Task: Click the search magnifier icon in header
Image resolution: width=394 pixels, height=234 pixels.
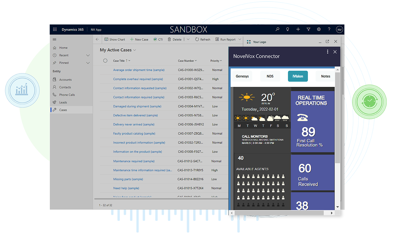Action: point(277,29)
